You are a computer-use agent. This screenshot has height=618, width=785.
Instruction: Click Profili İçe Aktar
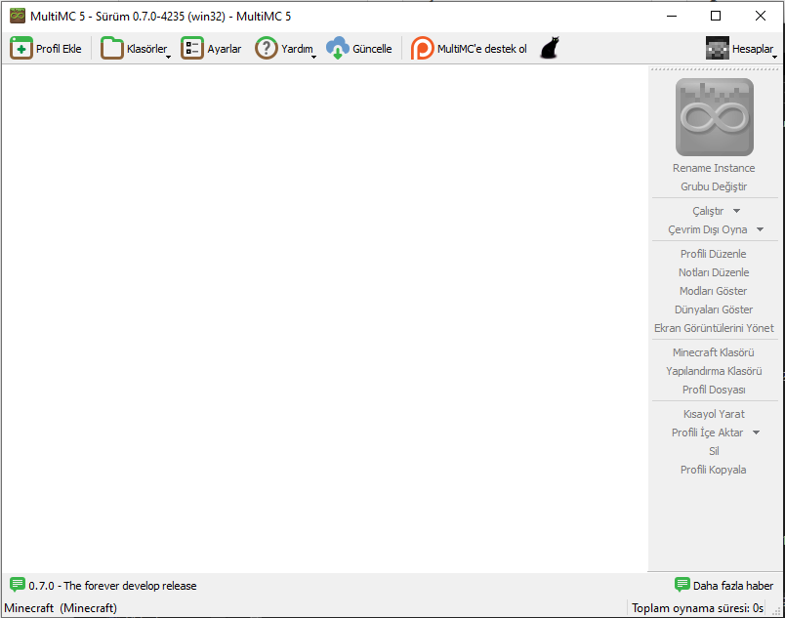(708, 433)
